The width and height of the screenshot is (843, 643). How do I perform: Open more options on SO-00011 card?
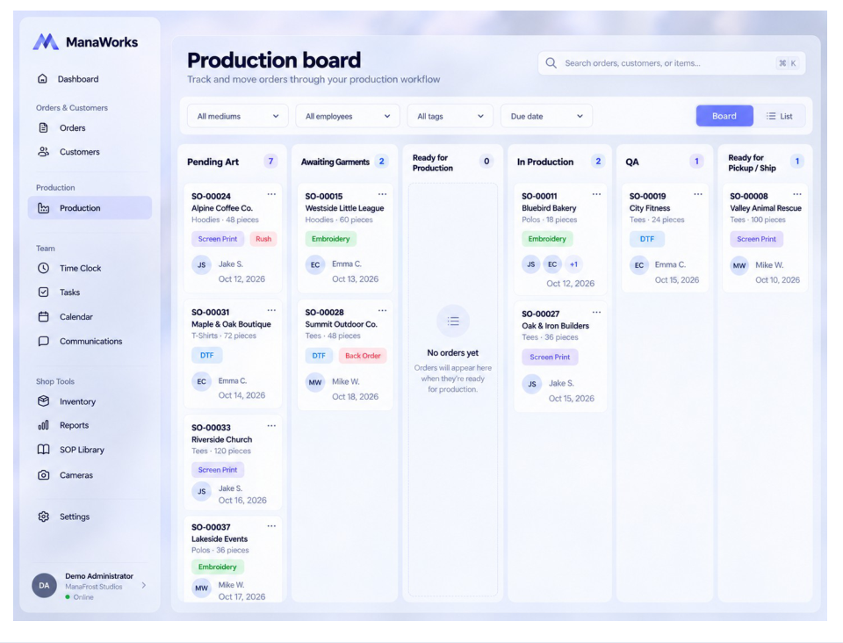[597, 195]
